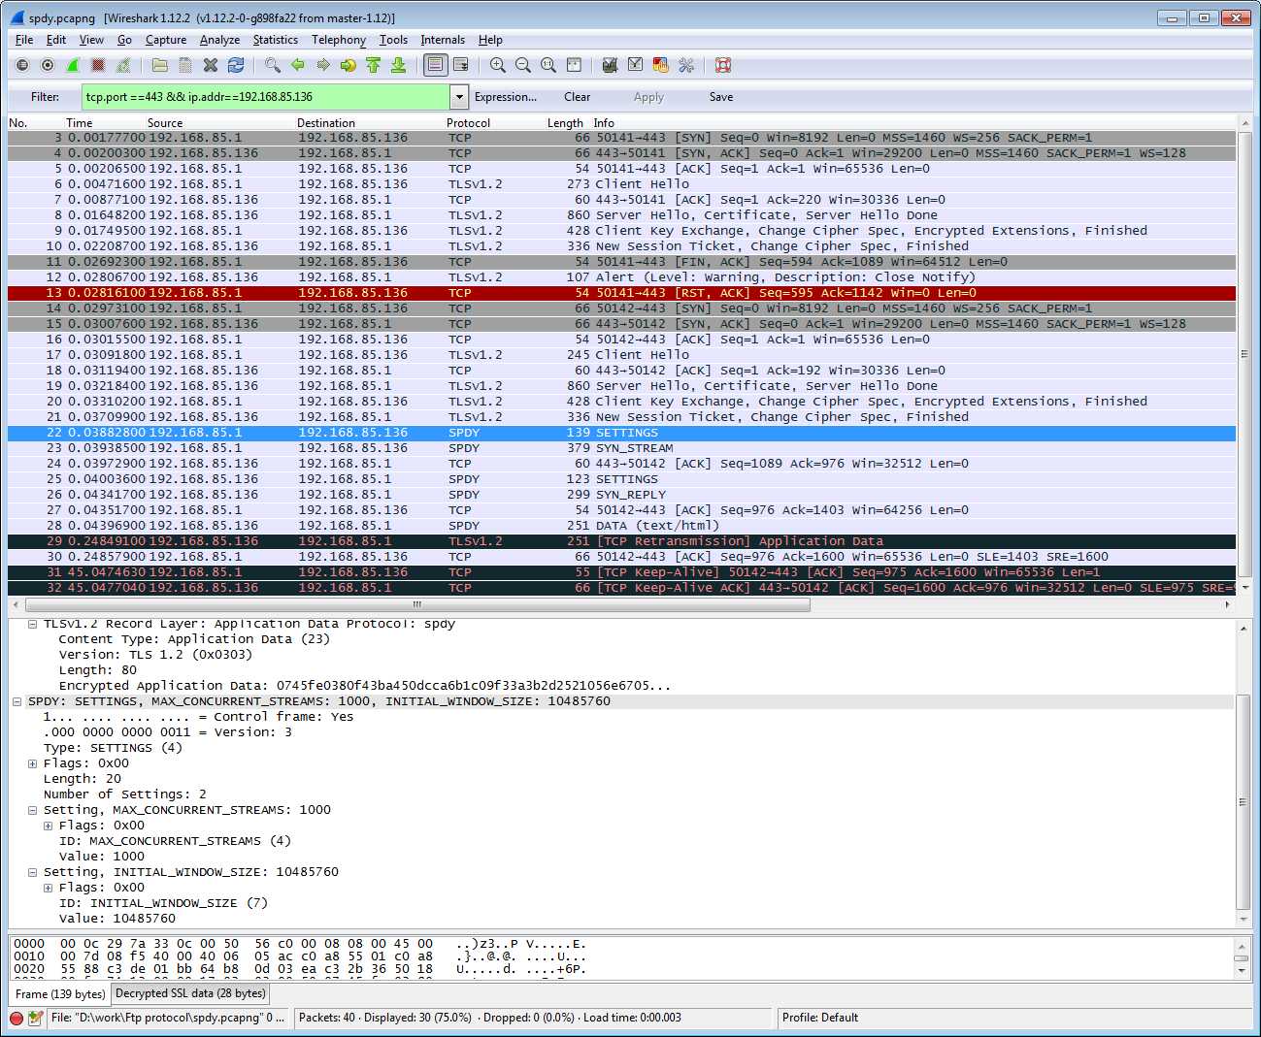Select packet 23 SYN_STREAM row

click(x=621, y=448)
